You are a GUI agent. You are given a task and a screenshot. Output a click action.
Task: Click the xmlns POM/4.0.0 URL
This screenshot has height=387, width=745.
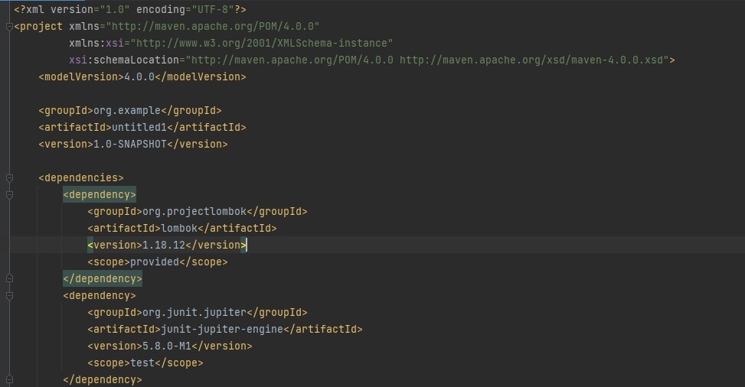(213, 26)
